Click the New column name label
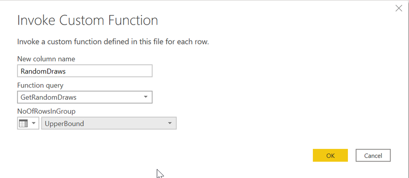409x178 pixels. (46, 59)
